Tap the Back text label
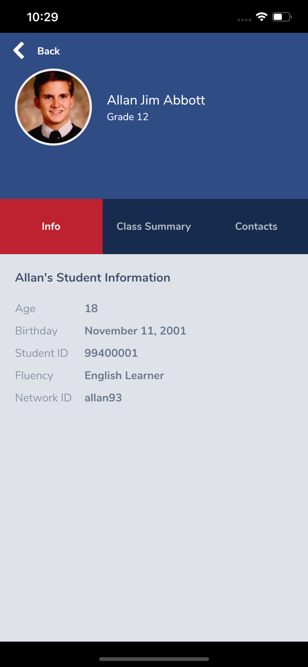 point(48,51)
